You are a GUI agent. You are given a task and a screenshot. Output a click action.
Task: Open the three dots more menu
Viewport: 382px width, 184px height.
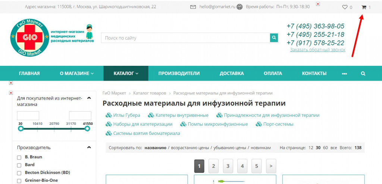coord(344,74)
